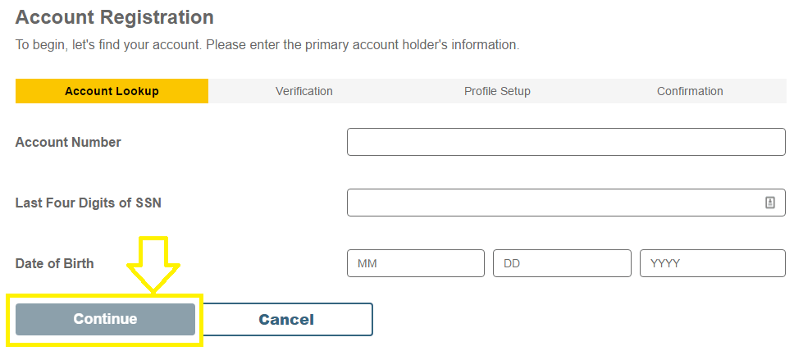Click the yellow highlight frame's bottom edge

coord(105,344)
